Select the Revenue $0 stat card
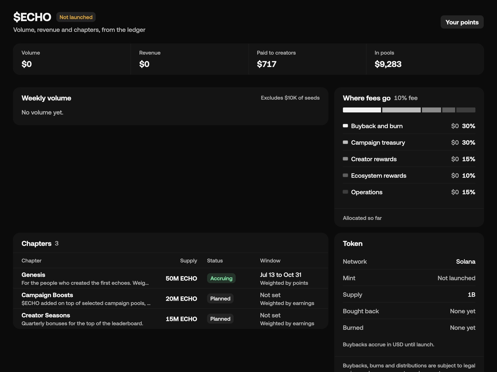The image size is (497, 372). click(189, 59)
